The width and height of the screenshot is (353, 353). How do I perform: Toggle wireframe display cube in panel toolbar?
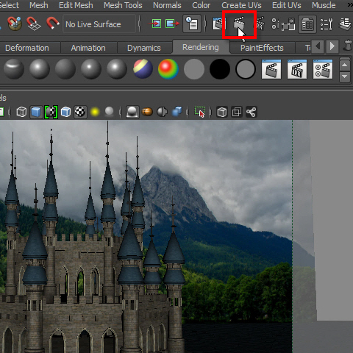21,112
